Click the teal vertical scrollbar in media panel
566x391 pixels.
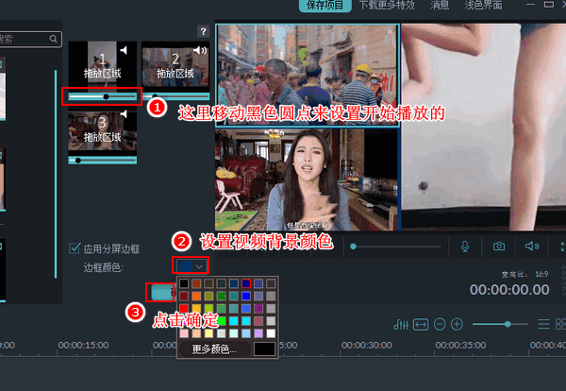(56, 174)
